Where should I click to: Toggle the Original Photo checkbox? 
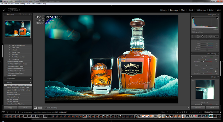pos(193,32)
